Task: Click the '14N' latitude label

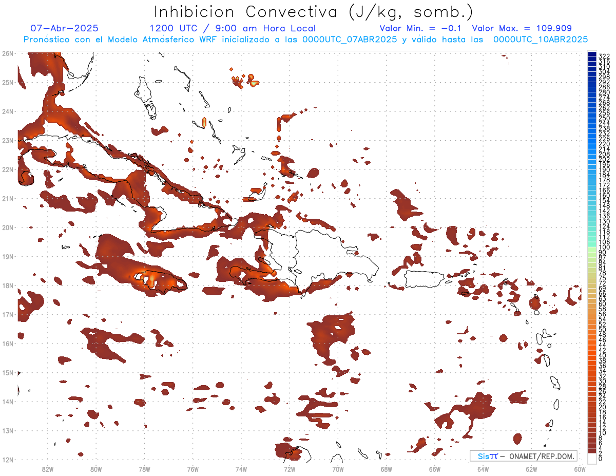Action: point(8,402)
